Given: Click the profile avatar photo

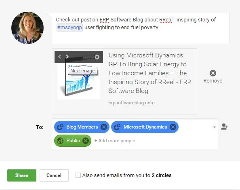Looking at the screenshot, I should click(27, 28).
